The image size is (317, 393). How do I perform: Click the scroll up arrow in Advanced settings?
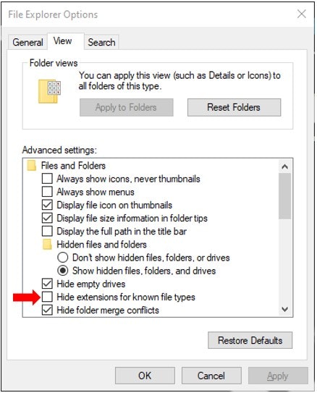pos(284,166)
